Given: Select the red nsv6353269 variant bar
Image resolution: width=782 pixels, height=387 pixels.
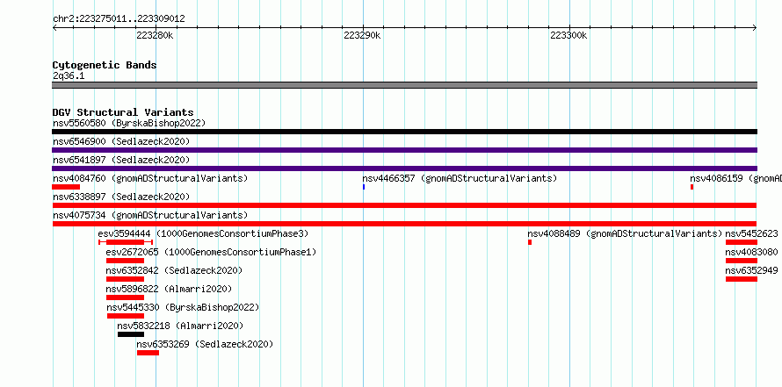Looking at the screenshot, I should [148, 353].
